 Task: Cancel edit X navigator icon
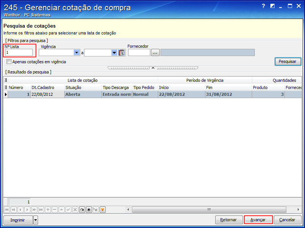75,209
